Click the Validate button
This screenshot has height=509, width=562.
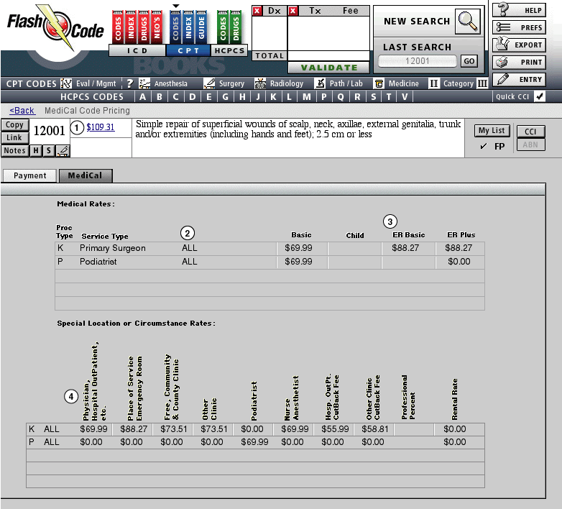[328, 68]
